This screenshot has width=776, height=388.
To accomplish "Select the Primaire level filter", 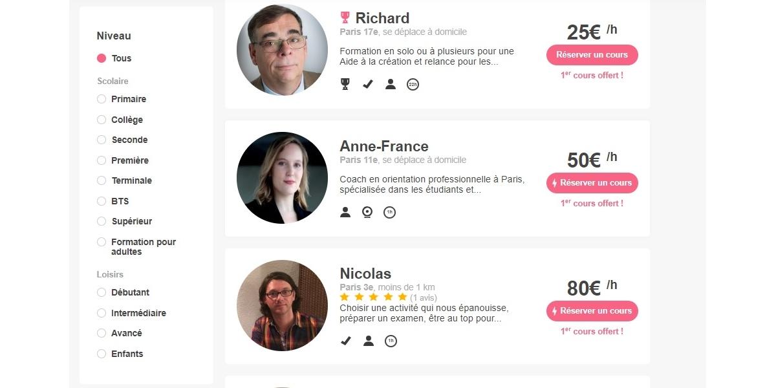I will (102, 99).
